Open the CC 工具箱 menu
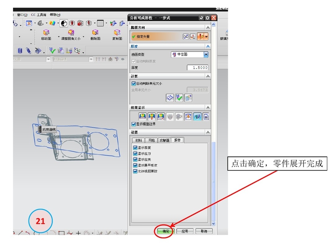The width and height of the screenshot is (335, 251). point(39,15)
